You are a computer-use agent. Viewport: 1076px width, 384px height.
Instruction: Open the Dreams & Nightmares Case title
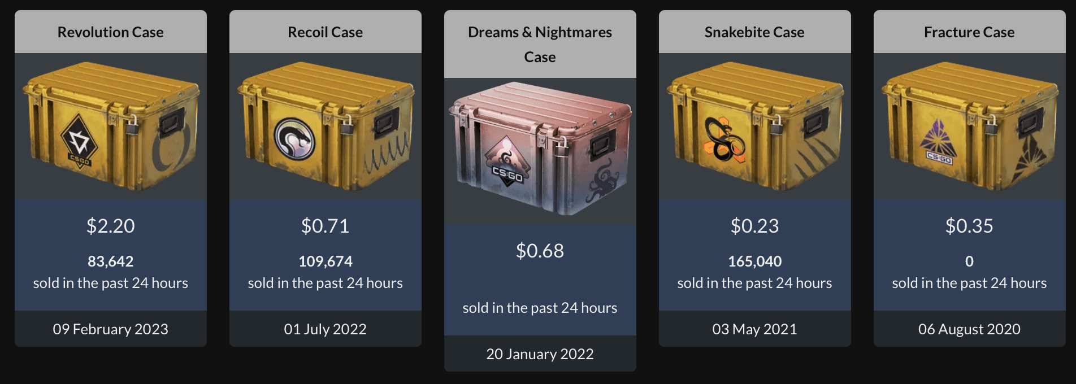pyautogui.click(x=540, y=44)
